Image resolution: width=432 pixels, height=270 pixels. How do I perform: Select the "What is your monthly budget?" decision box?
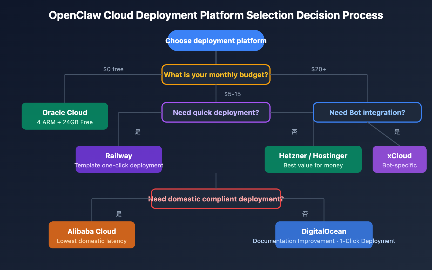216,75
